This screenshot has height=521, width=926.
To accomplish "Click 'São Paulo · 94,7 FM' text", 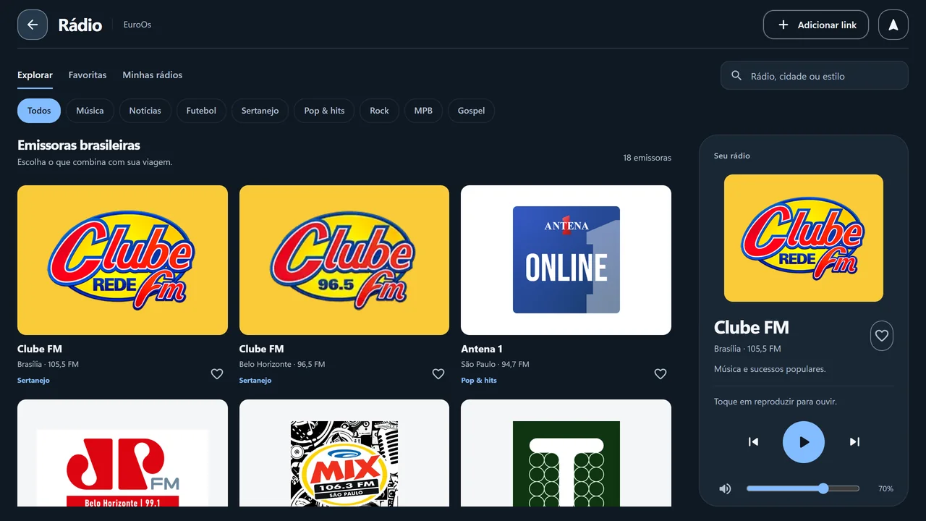I will coord(495,365).
